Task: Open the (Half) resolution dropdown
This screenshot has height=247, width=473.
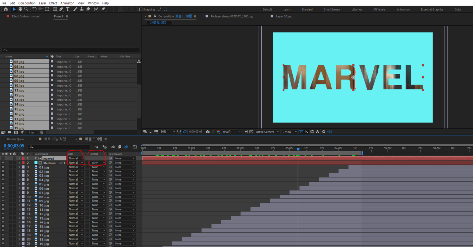Action: click(x=232, y=132)
